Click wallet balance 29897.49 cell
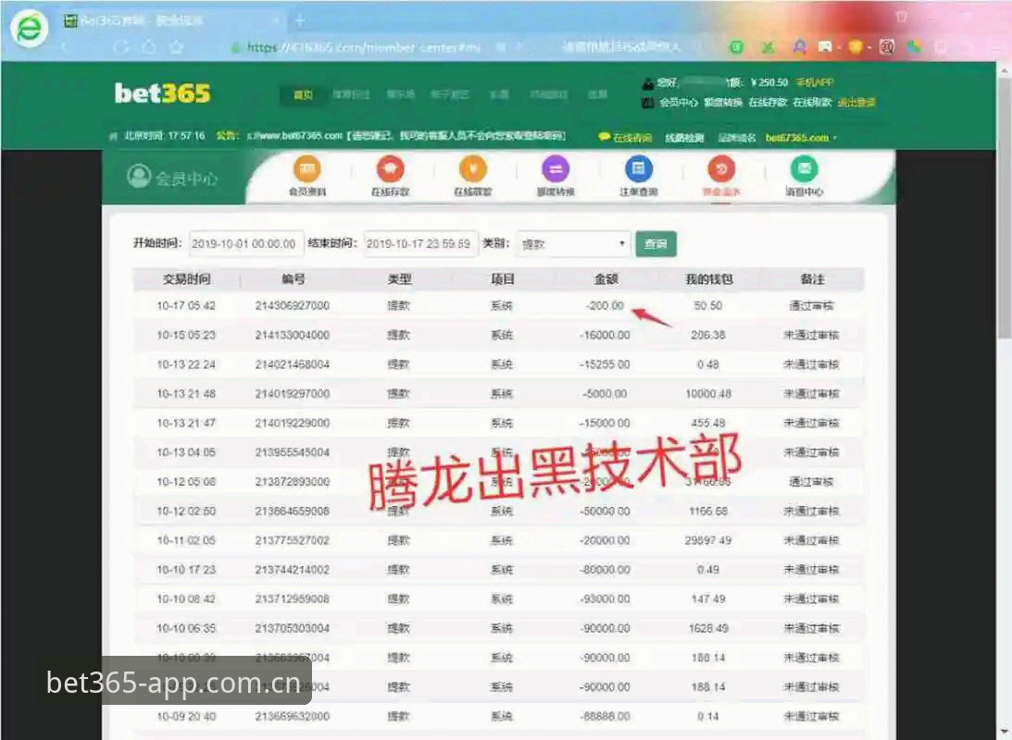1012x740 pixels. [x=708, y=540]
